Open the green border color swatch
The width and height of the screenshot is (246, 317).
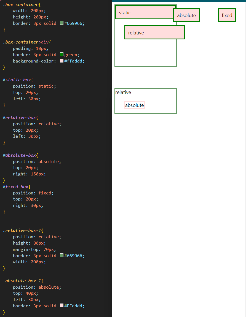coord(62,54)
